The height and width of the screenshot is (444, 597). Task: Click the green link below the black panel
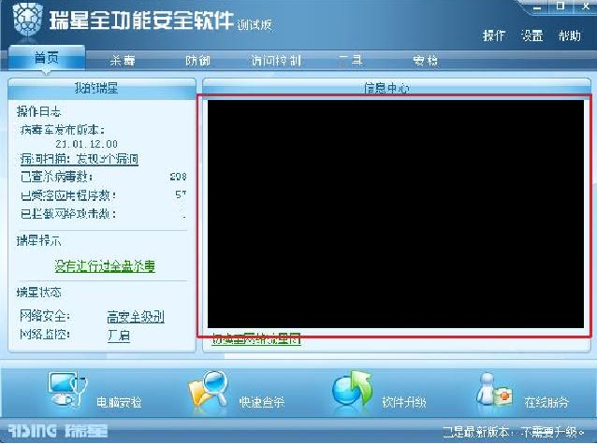[256, 338]
